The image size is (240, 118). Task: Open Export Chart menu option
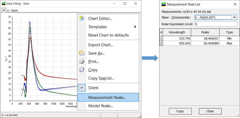click(x=100, y=45)
